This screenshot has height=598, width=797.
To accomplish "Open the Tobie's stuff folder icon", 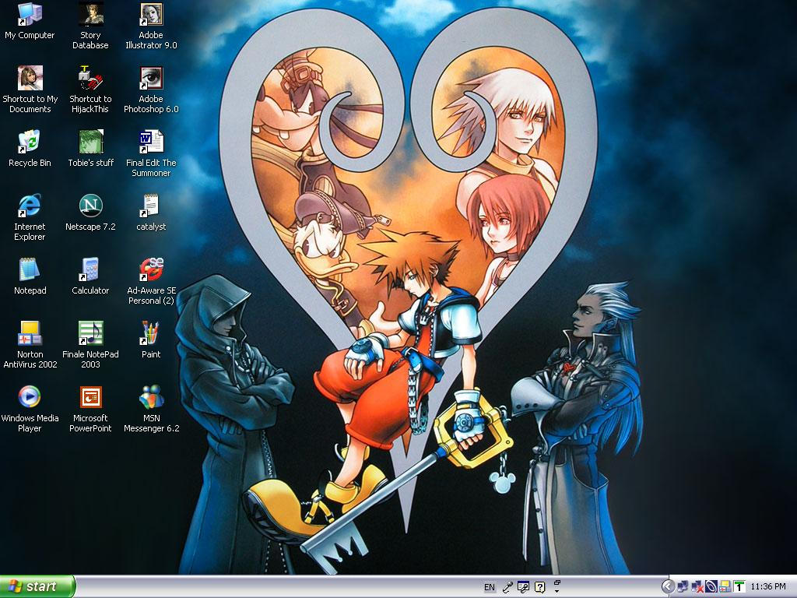I will pos(90,149).
